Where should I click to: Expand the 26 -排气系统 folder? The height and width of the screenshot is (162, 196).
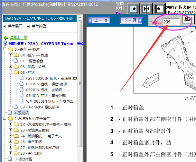click(x=11, y=141)
